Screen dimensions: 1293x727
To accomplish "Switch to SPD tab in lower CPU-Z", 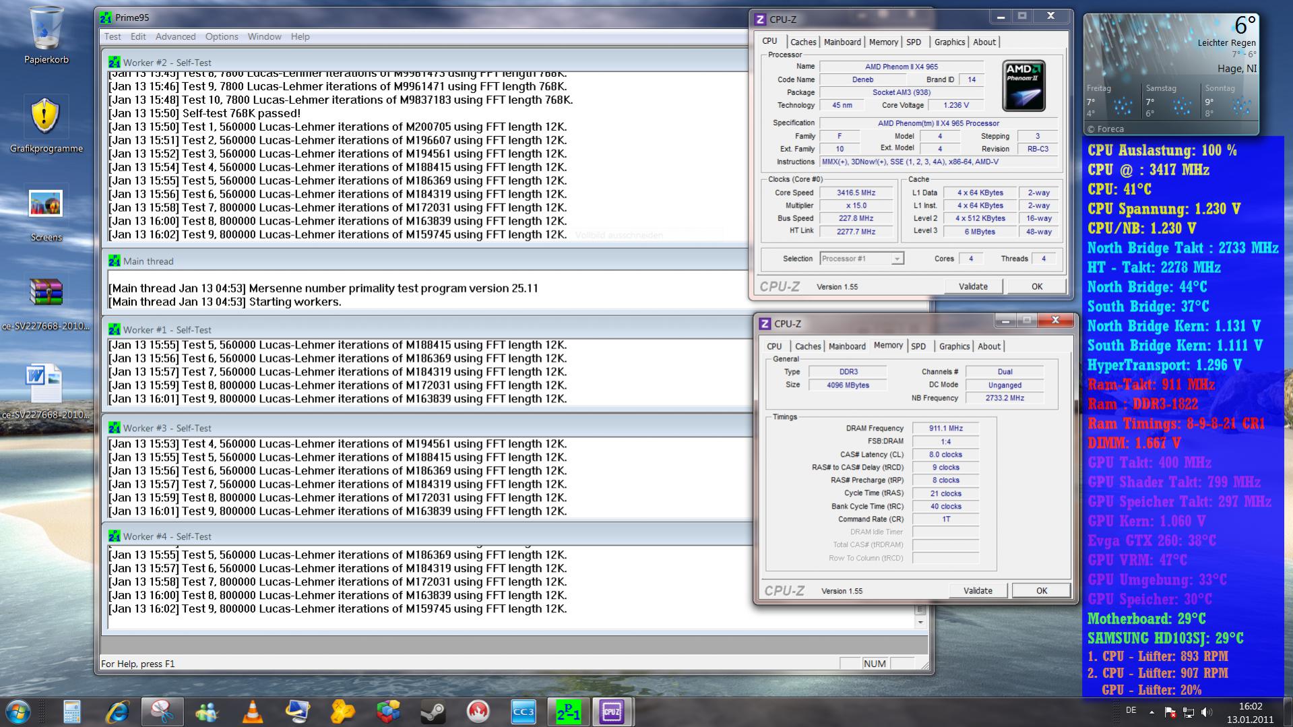I will pos(918,346).
